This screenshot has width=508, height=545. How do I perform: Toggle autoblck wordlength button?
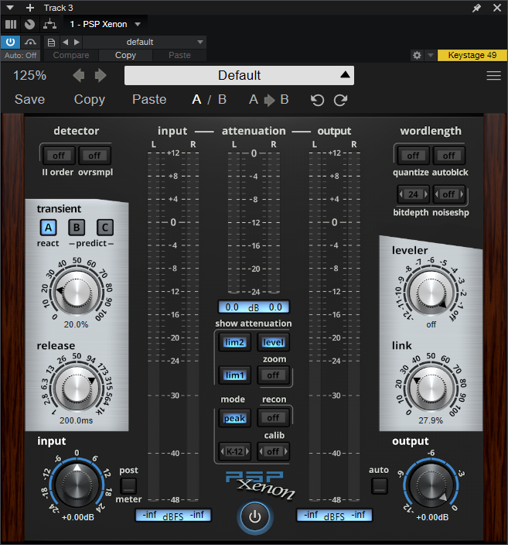[x=448, y=156]
